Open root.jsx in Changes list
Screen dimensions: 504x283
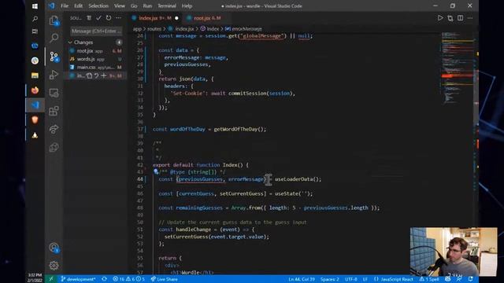coord(95,50)
